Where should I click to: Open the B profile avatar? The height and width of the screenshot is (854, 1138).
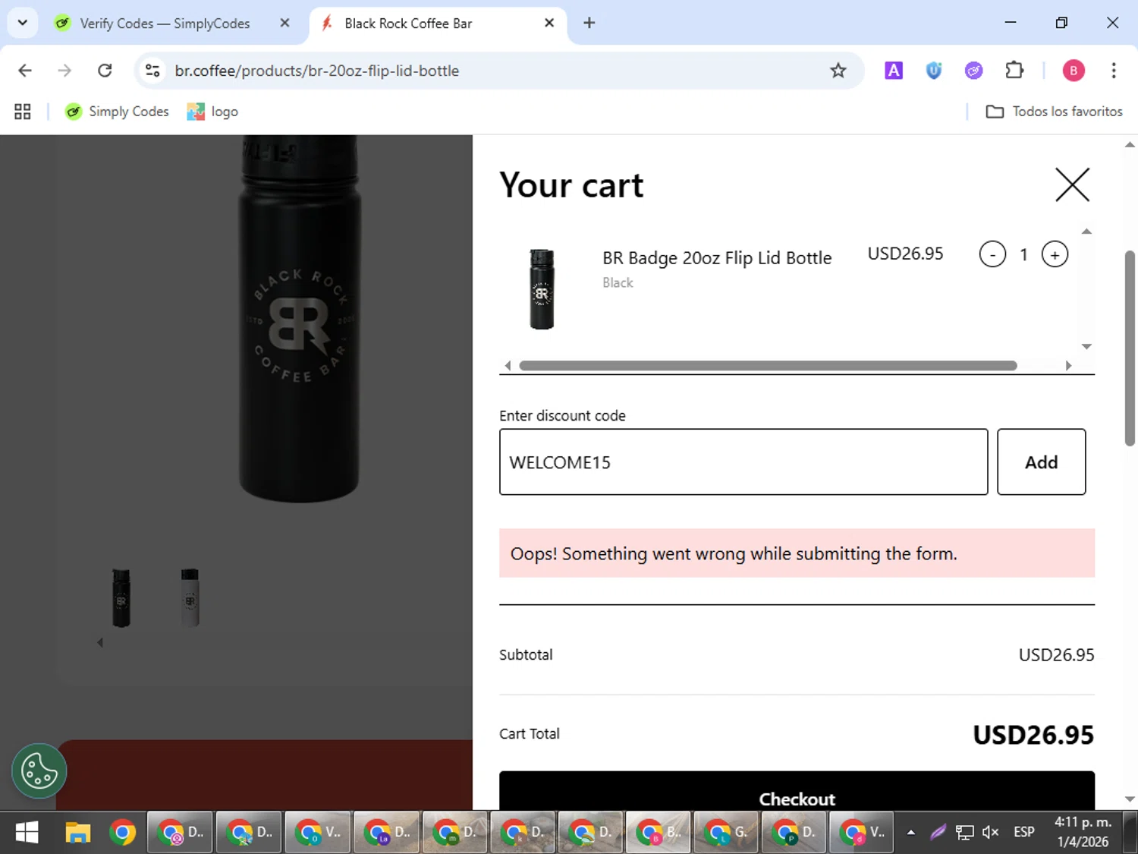1073,71
